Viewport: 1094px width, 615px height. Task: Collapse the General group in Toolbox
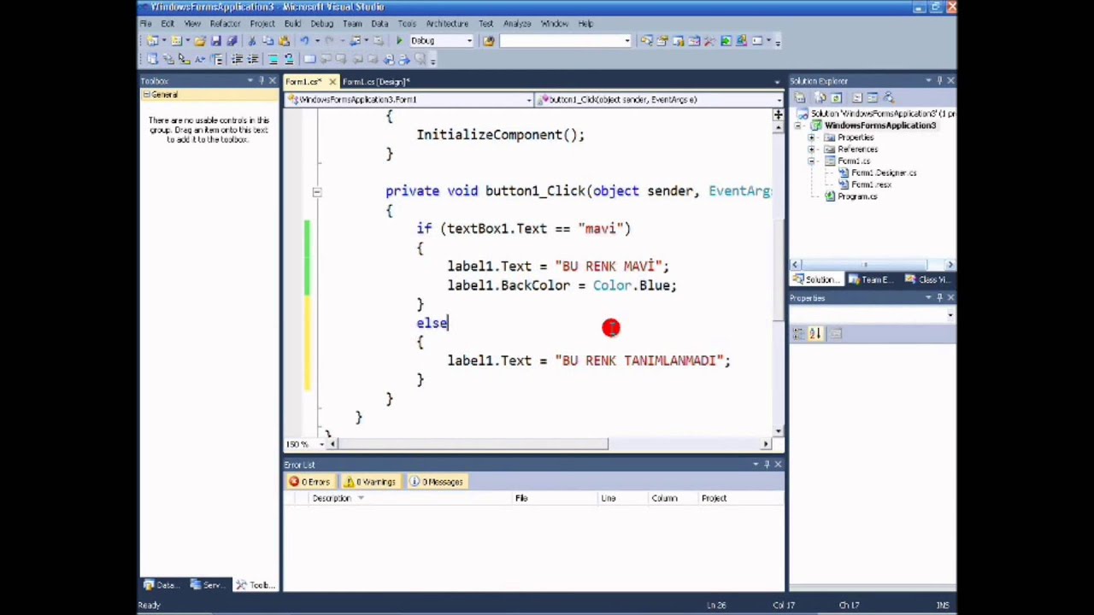pos(146,95)
